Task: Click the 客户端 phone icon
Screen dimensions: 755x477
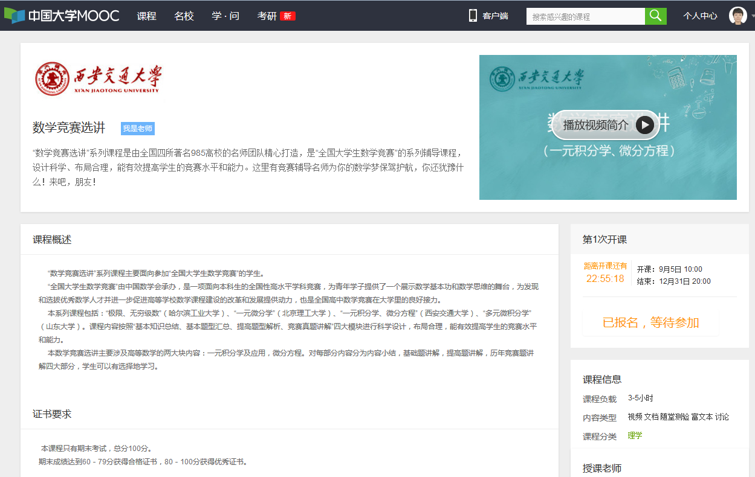Action: pos(473,16)
